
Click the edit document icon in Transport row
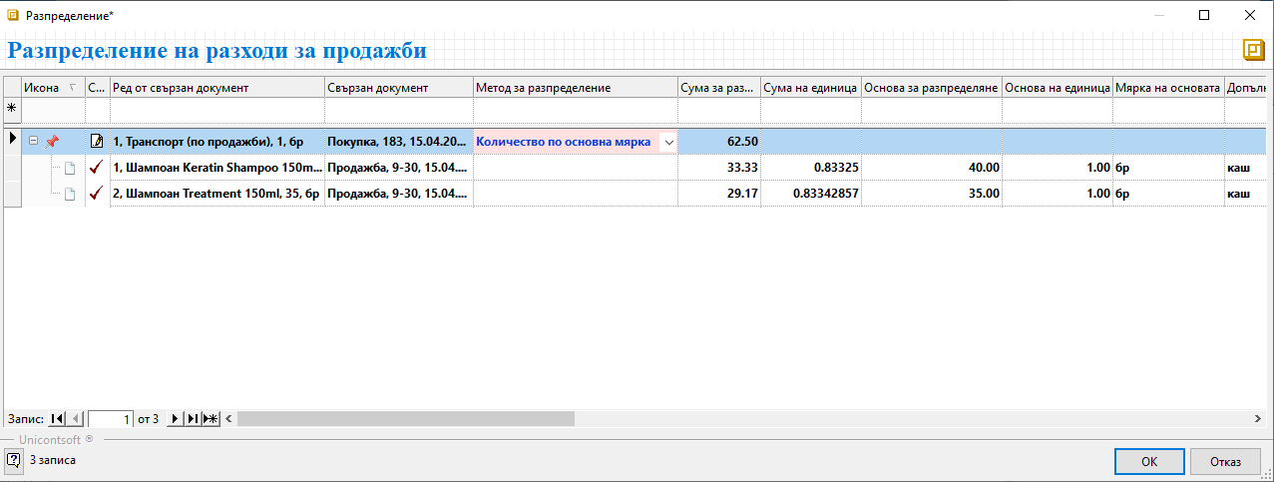pos(97,142)
